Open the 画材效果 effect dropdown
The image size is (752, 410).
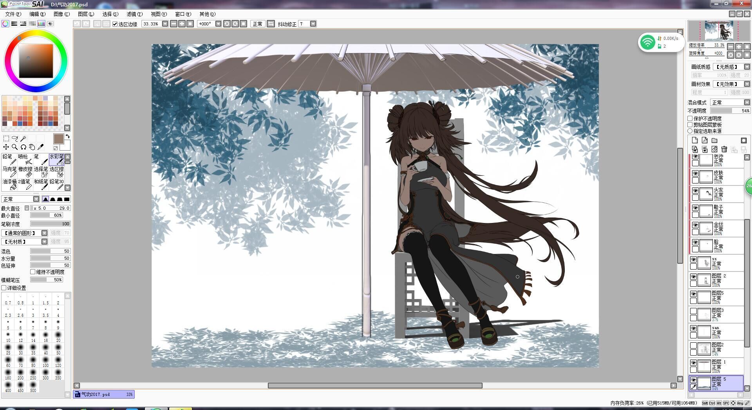(747, 84)
